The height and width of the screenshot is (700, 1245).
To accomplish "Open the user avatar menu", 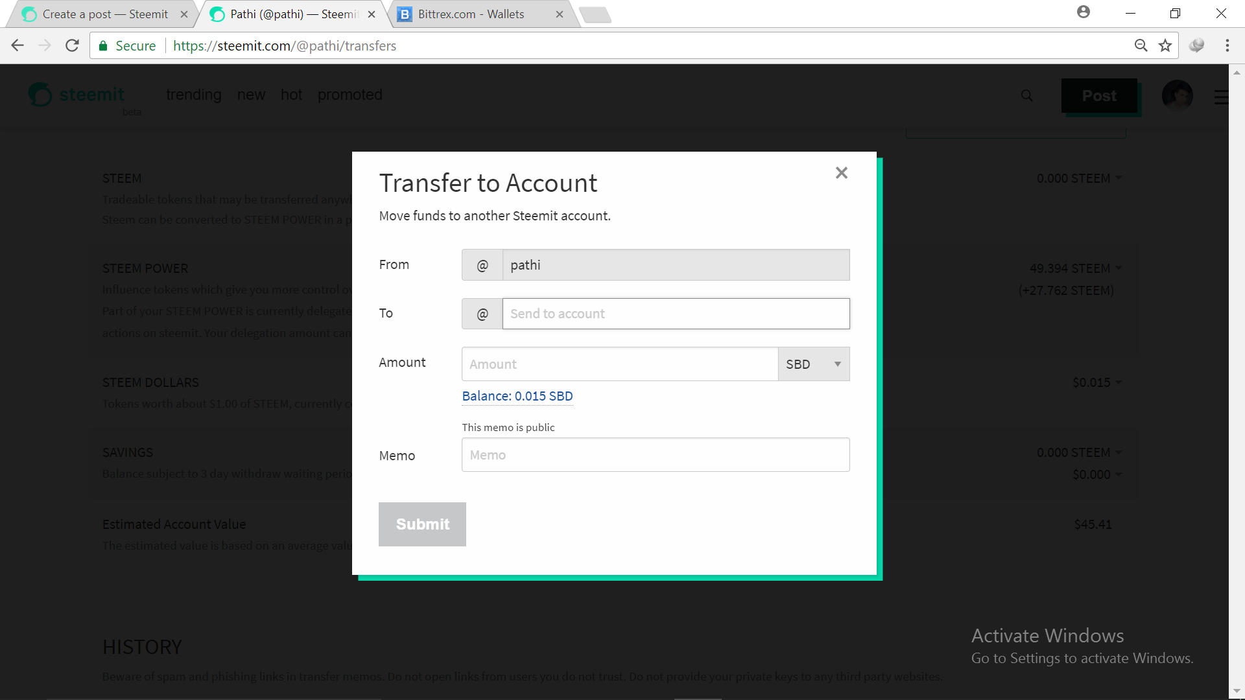I will click(1178, 95).
